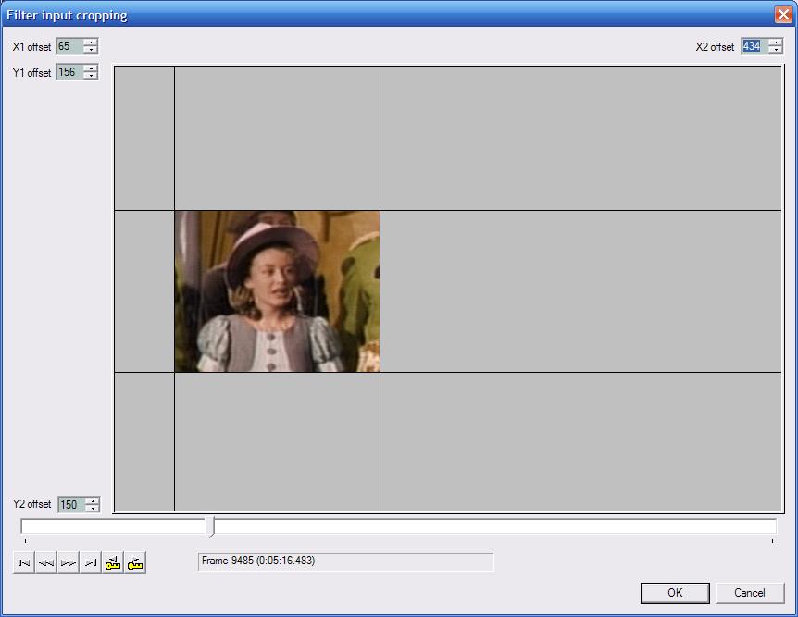The height and width of the screenshot is (617, 798).
Task: Close the Filter input cropping window
Action: click(x=783, y=14)
